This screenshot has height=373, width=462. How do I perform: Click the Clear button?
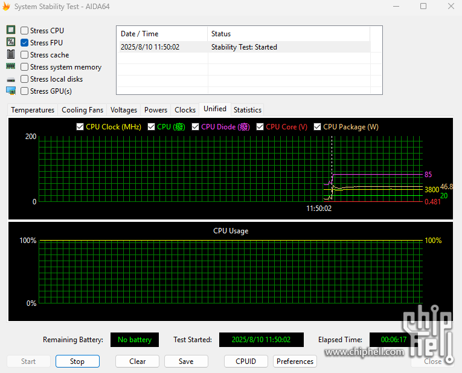[x=137, y=361]
